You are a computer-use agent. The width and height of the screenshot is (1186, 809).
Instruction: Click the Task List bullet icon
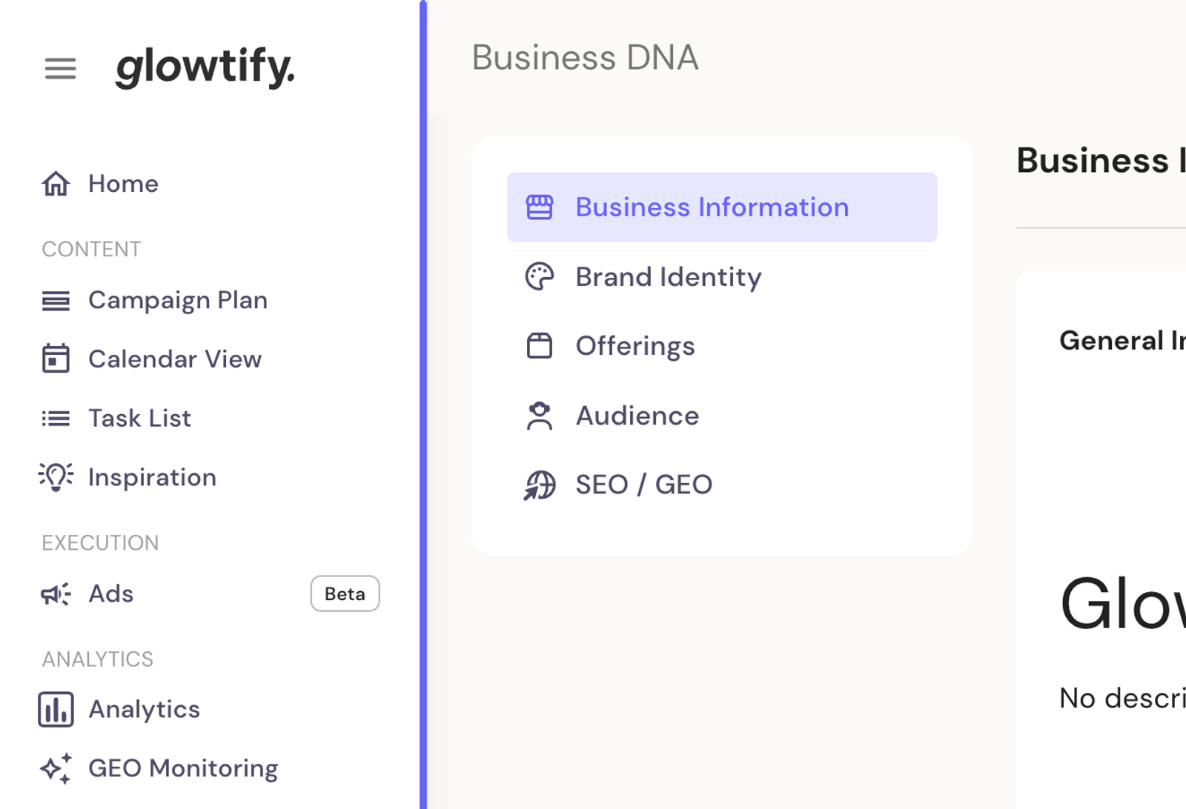(x=56, y=419)
